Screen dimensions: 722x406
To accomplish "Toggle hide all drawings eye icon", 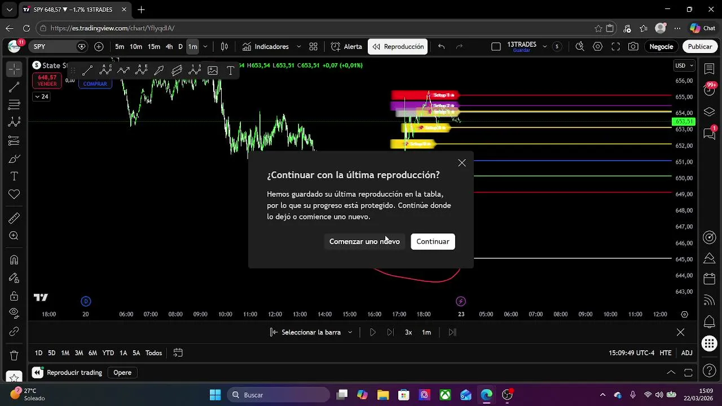I will pos(14,314).
